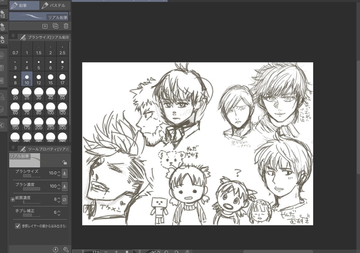This screenshot has height=253, width=360.
Task: Zoom in canvas with plus button
Action: (116, 251)
